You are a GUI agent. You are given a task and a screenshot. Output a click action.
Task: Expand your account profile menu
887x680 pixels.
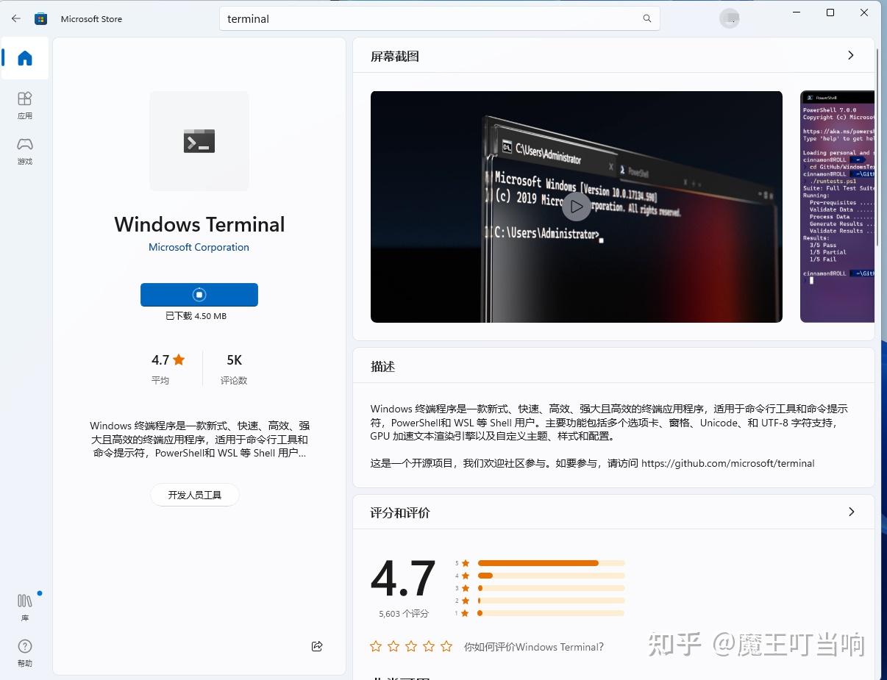pos(730,18)
